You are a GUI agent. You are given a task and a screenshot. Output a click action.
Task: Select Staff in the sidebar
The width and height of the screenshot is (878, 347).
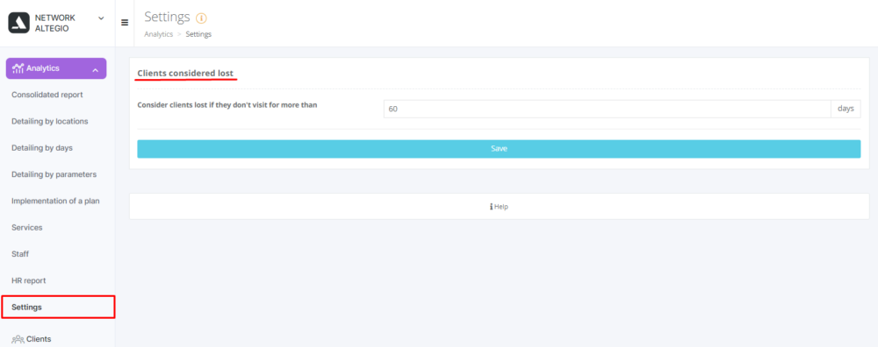(20, 254)
